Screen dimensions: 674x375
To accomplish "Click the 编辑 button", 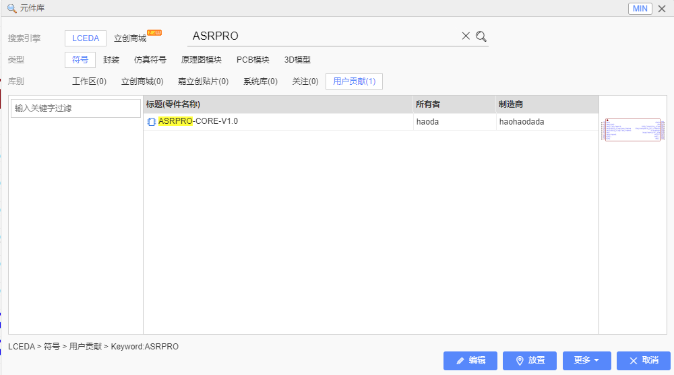I will (470, 360).
